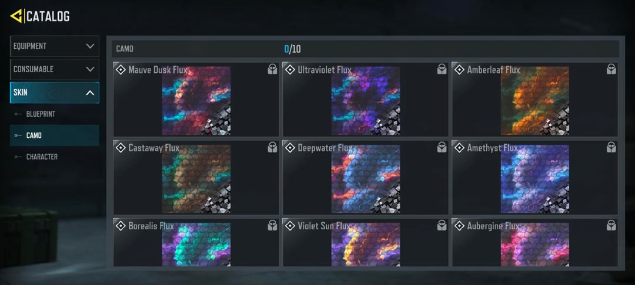Expand the Equipment category chevron
The width and height of the screenshot is (635, 285).
[x=91, y=46]
